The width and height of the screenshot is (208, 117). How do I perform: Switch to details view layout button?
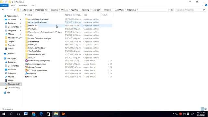click(202, 109)
